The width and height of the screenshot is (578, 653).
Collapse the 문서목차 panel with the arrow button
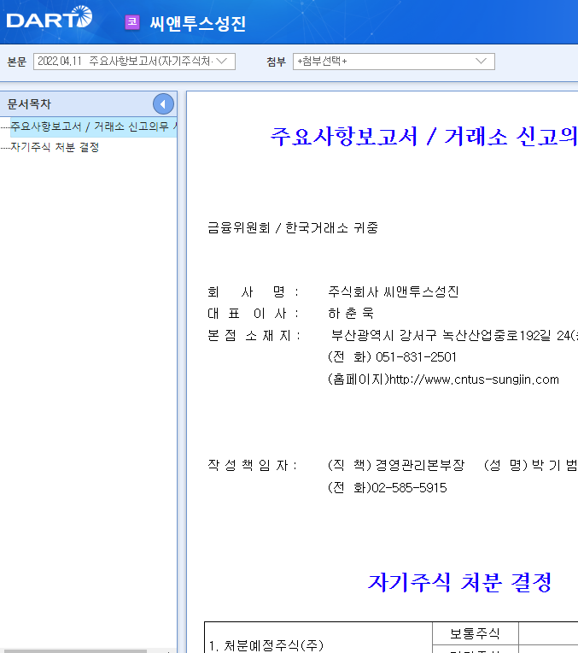click(163, 104)
